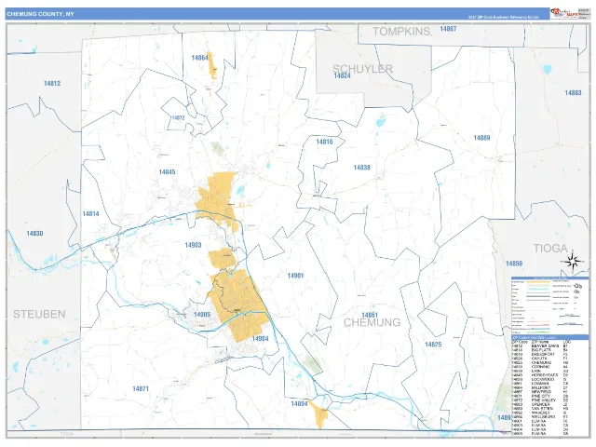Screen dimensions: 596x447
Task: Click the LOCKWOOD row in the ZIP index
Action: [540, 379]
